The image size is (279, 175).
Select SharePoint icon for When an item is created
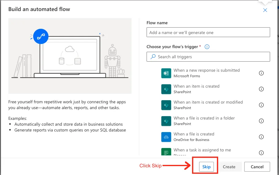[x=166, y=89]
